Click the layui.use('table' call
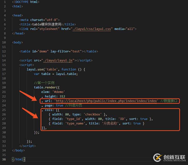 point(42,69)
